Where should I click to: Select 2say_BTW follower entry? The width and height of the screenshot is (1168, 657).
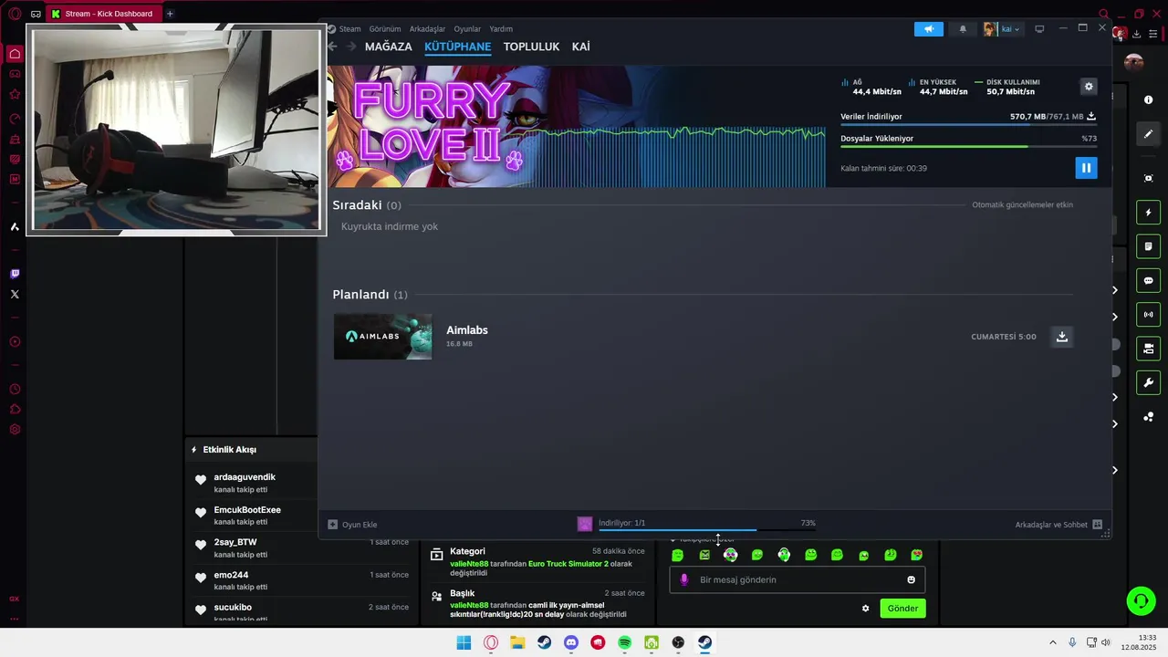click(x=235, y=542)
